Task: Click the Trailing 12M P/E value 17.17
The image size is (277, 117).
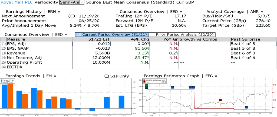Action: coord(180,16)
